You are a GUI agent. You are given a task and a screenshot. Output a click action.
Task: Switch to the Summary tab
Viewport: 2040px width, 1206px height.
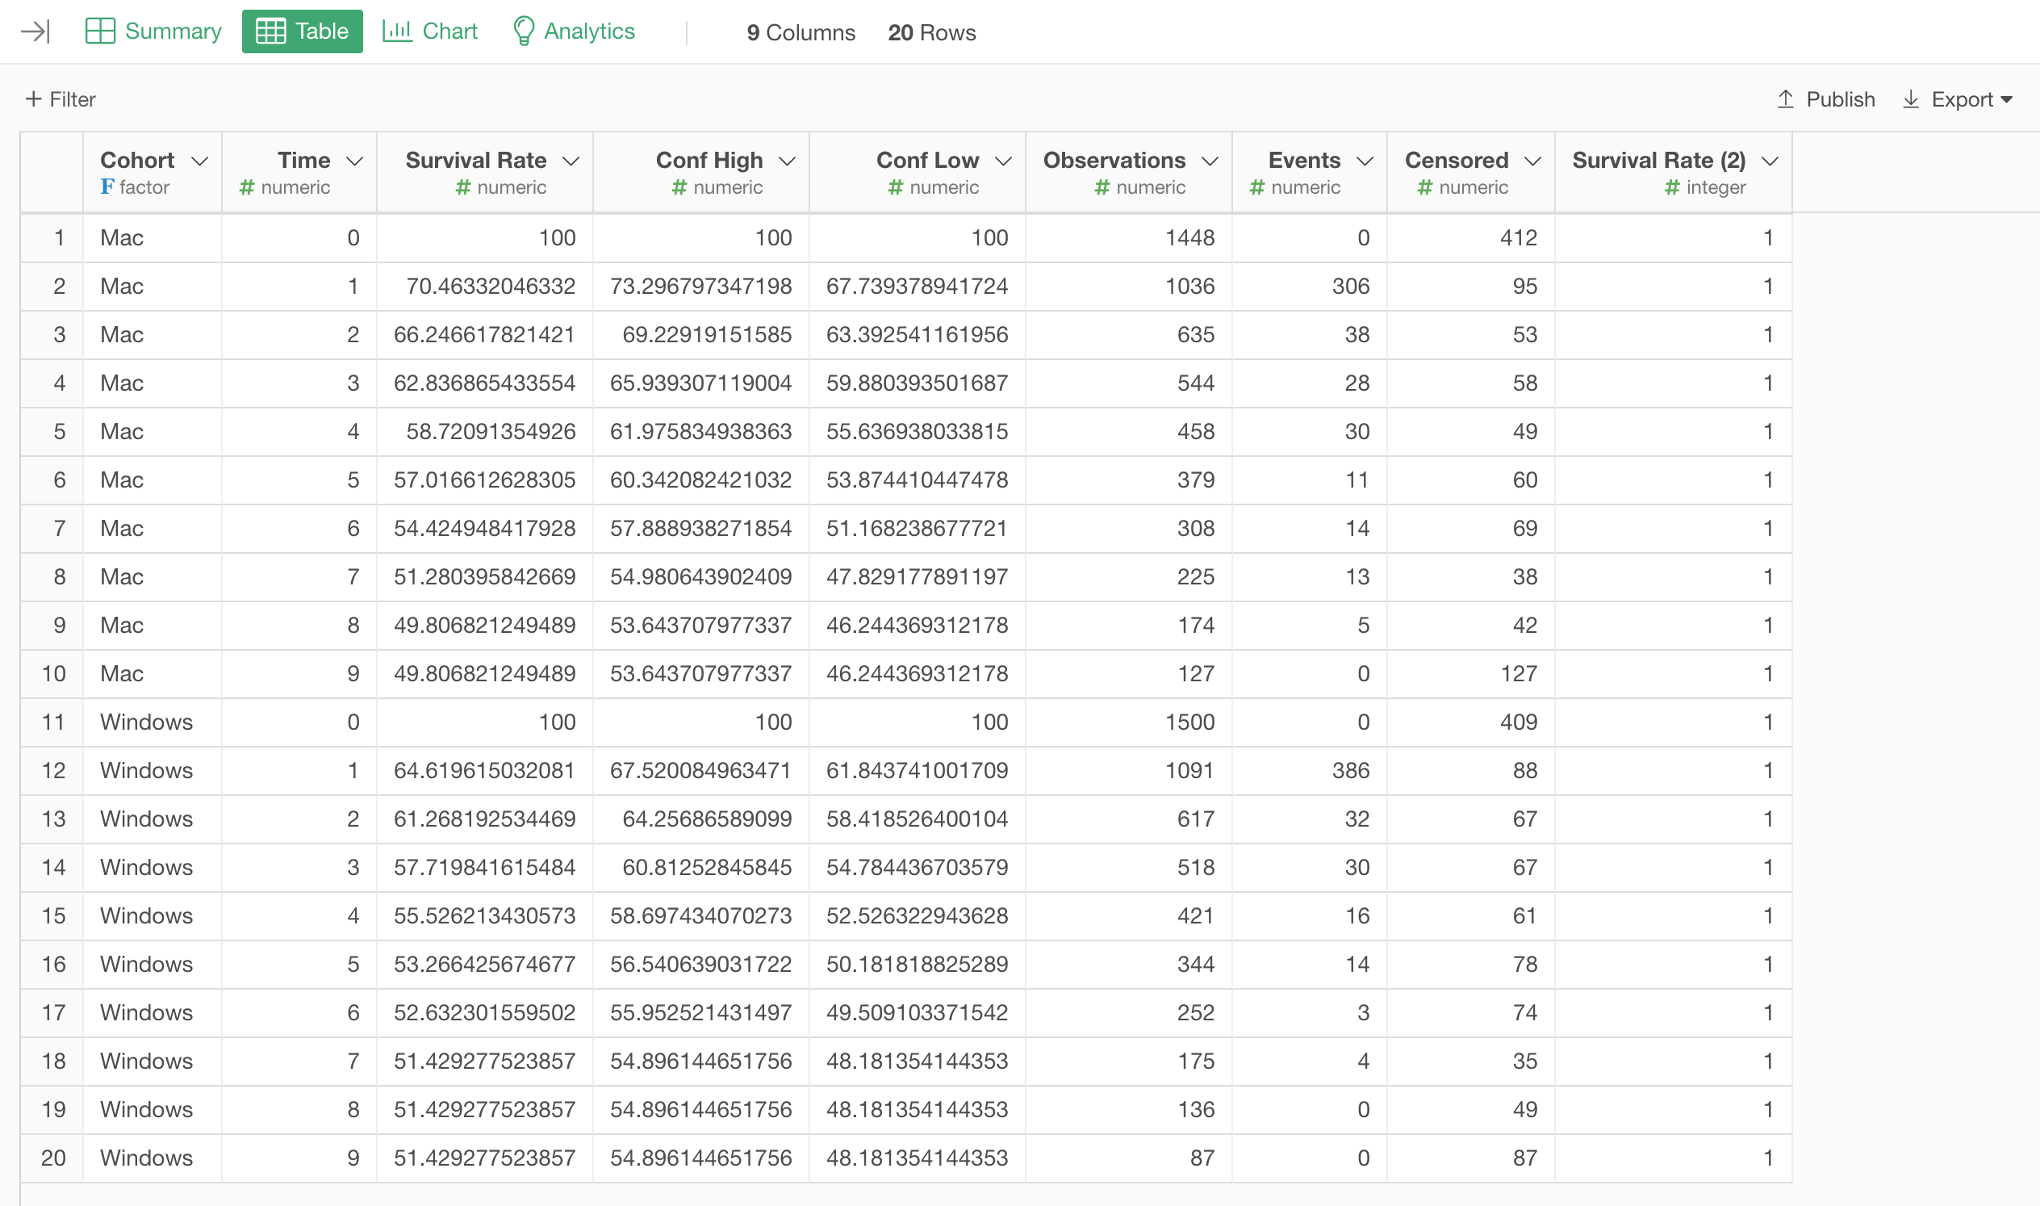tap(172, 31)
